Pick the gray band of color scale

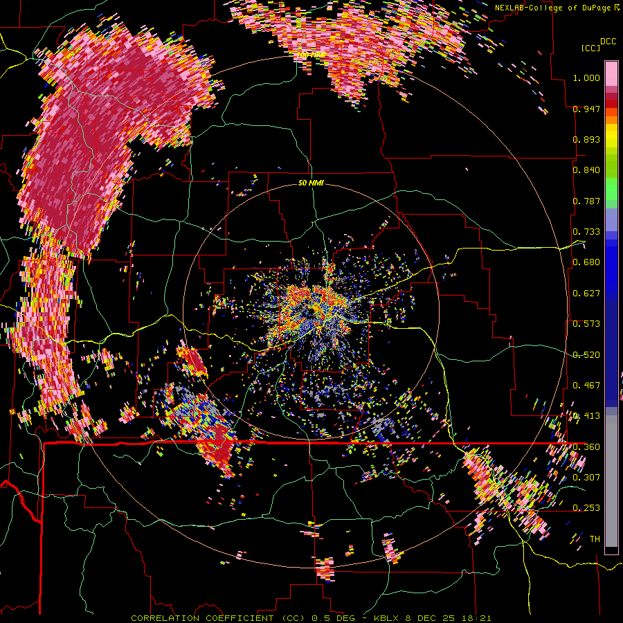(611, 481)
